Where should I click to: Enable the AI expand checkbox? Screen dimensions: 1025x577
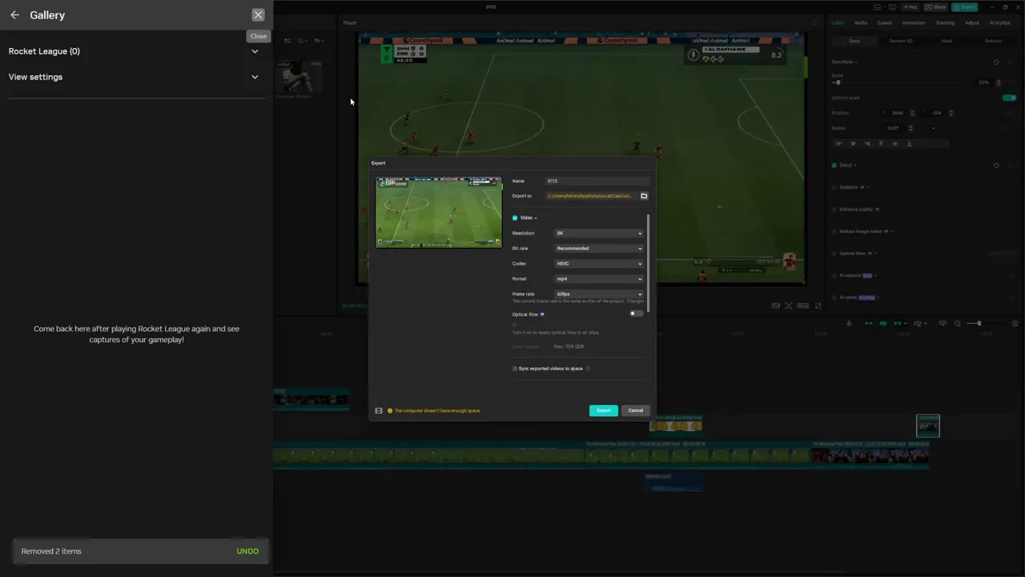(x=834, y=276)
